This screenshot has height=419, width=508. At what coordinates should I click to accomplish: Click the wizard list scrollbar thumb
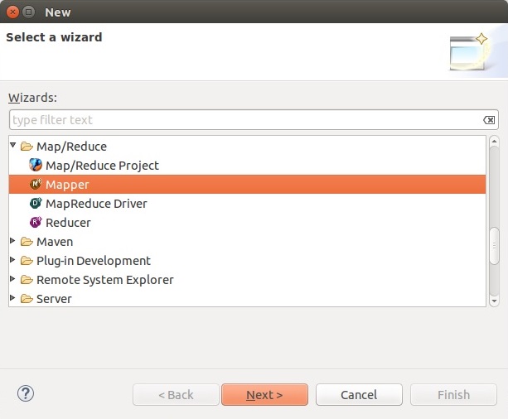pyautogui.click(x=494, y=246)
